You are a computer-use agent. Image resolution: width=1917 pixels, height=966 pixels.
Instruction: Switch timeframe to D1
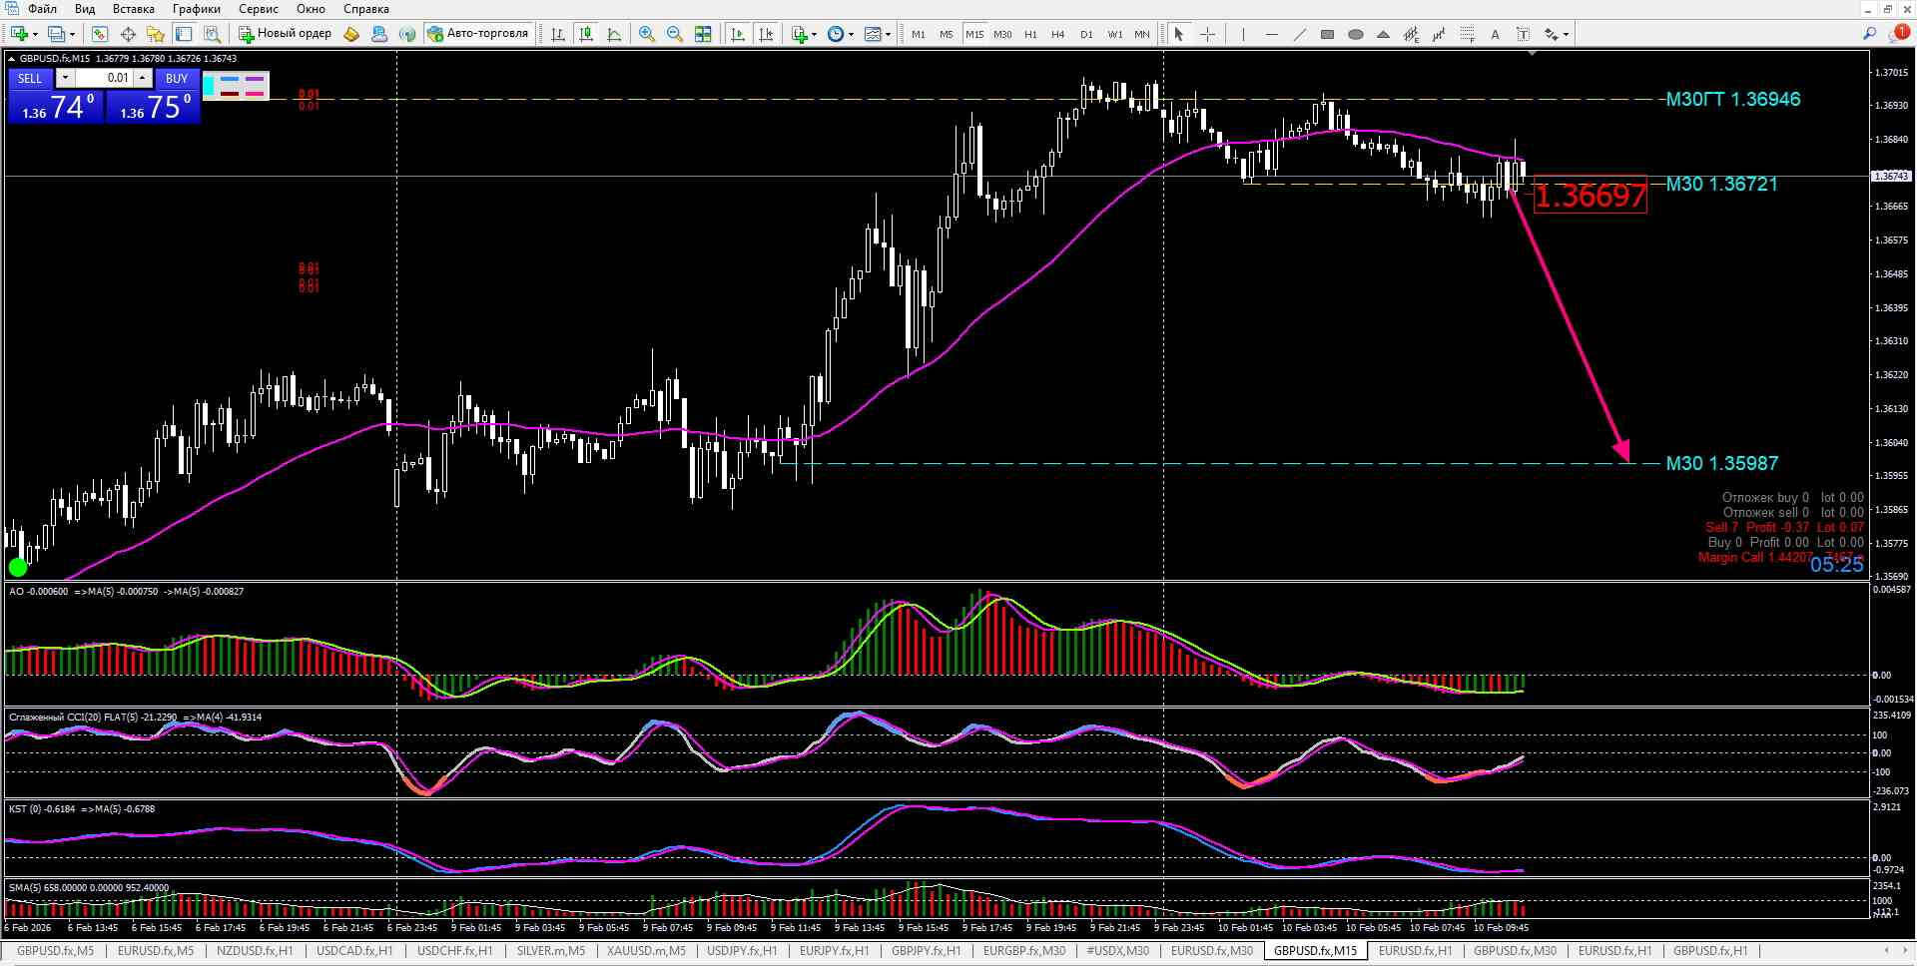[1086, 34]
